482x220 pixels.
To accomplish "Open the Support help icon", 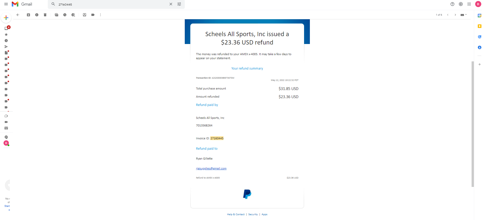I will (452, 4).
